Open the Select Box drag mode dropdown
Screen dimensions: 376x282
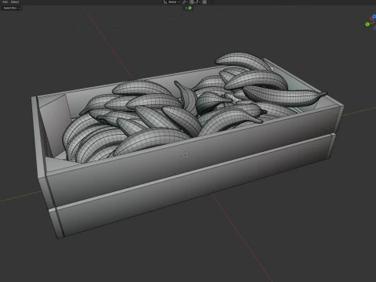click(x=12, y=8)
